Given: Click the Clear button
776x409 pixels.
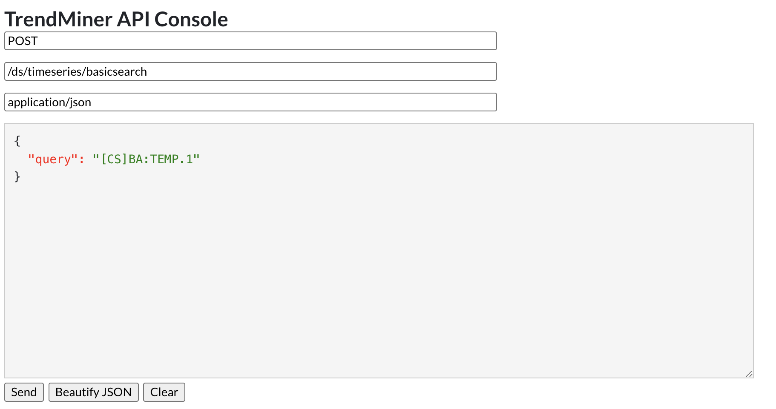Looking at the screenshot, I should 164,392.
